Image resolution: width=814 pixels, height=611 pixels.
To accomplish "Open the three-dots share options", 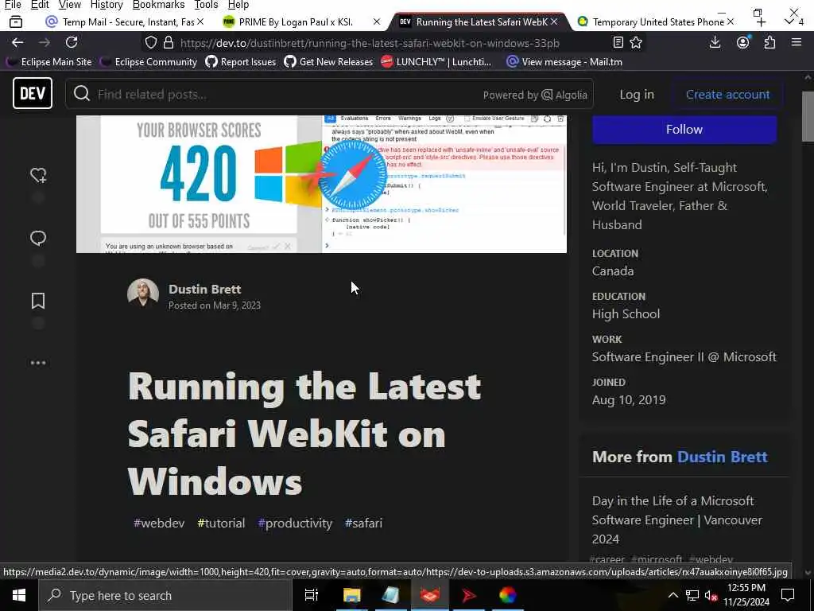I will [38, 363].
